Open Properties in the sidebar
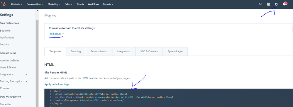Screen dimensions: 293x107 pyautogui.click(x=6, y=104)
